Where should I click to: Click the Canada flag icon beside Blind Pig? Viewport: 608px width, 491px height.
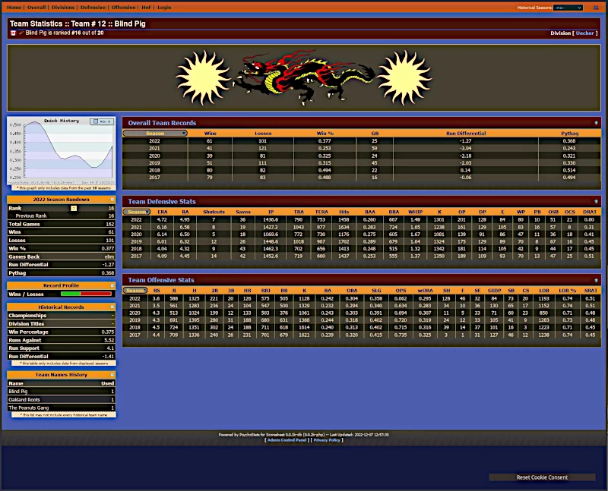tap(13, 33)
